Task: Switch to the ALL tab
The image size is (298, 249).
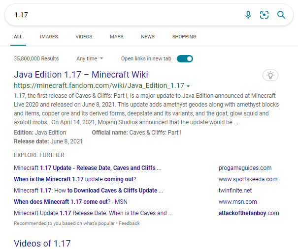Action: pos(18,36)
